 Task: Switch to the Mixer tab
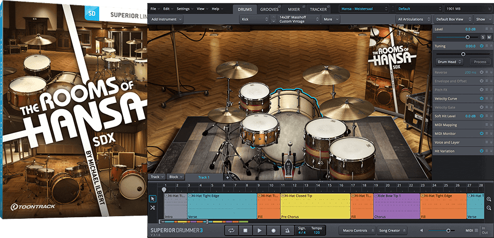coord(294,9)
